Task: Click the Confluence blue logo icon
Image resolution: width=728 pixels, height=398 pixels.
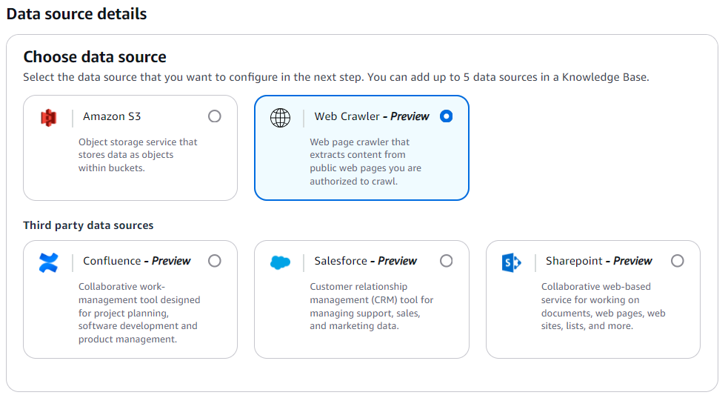Action: pos(49,262)
